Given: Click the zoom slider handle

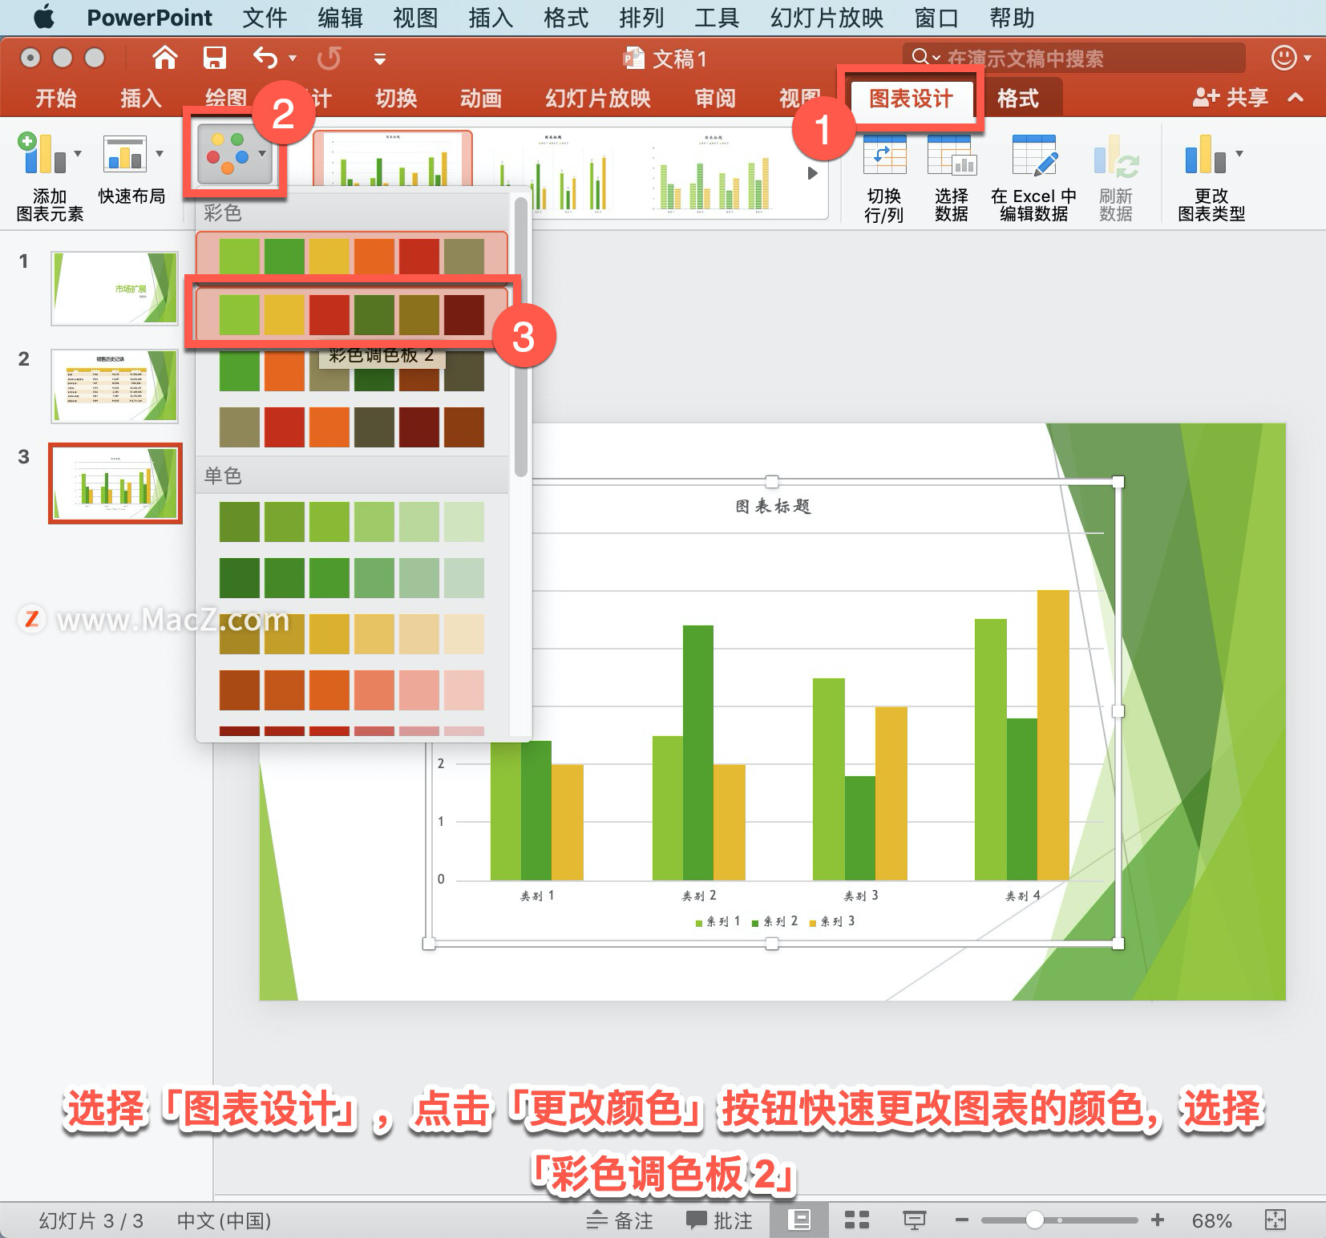Looking at the screenshot, I should [x=1035, y=1220].
